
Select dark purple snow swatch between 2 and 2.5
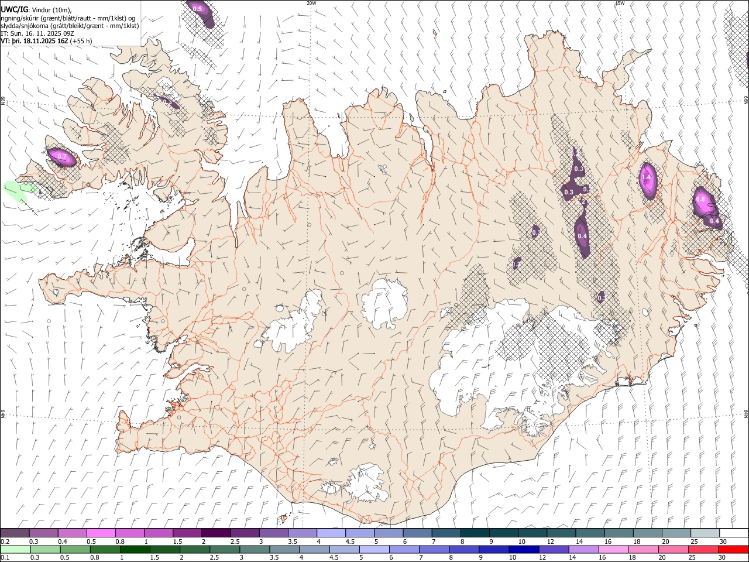[216, 533]
